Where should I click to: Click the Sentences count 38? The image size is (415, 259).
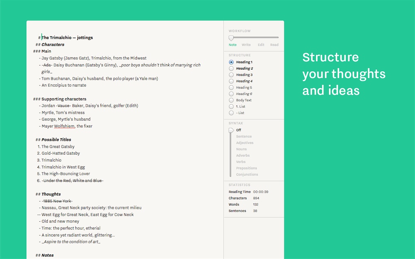pos(255,211)
